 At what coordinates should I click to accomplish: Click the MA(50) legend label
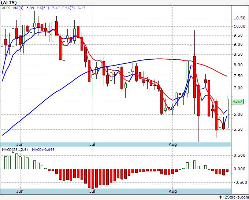(43, 8)
